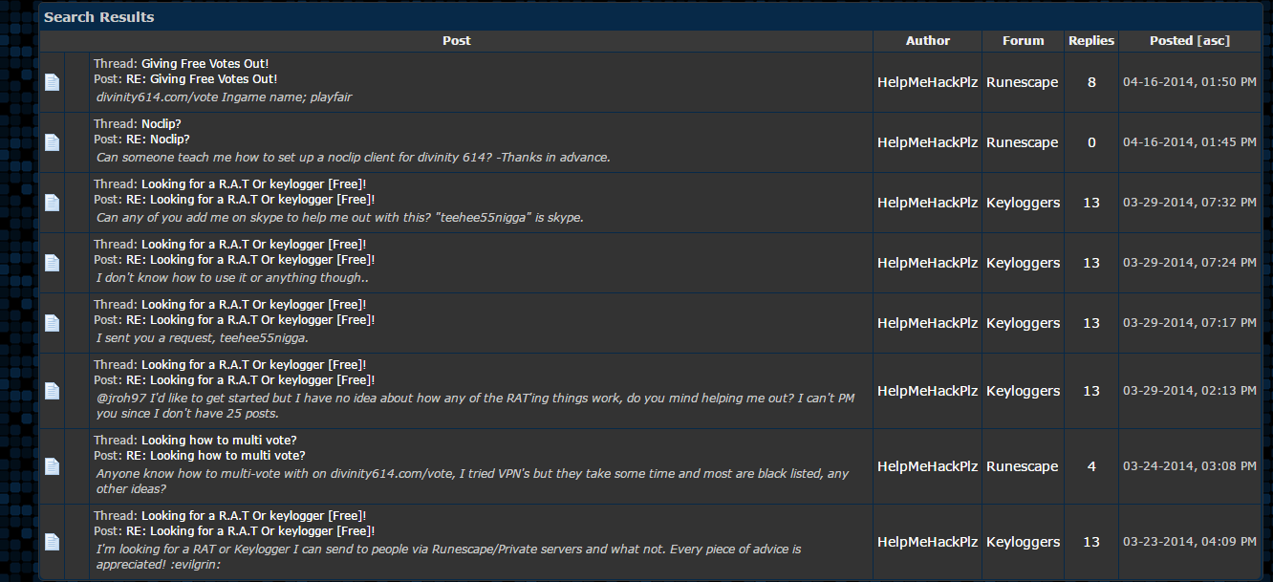Screen dimensions: 1273x582
Task: Go to the Runescape forum in the Noclip row
Action: pos(1022,142)
